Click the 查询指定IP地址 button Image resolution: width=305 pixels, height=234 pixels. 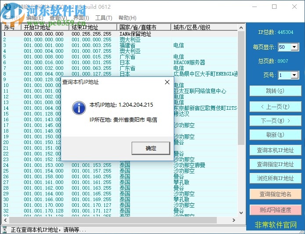click(x=275, y=164)
